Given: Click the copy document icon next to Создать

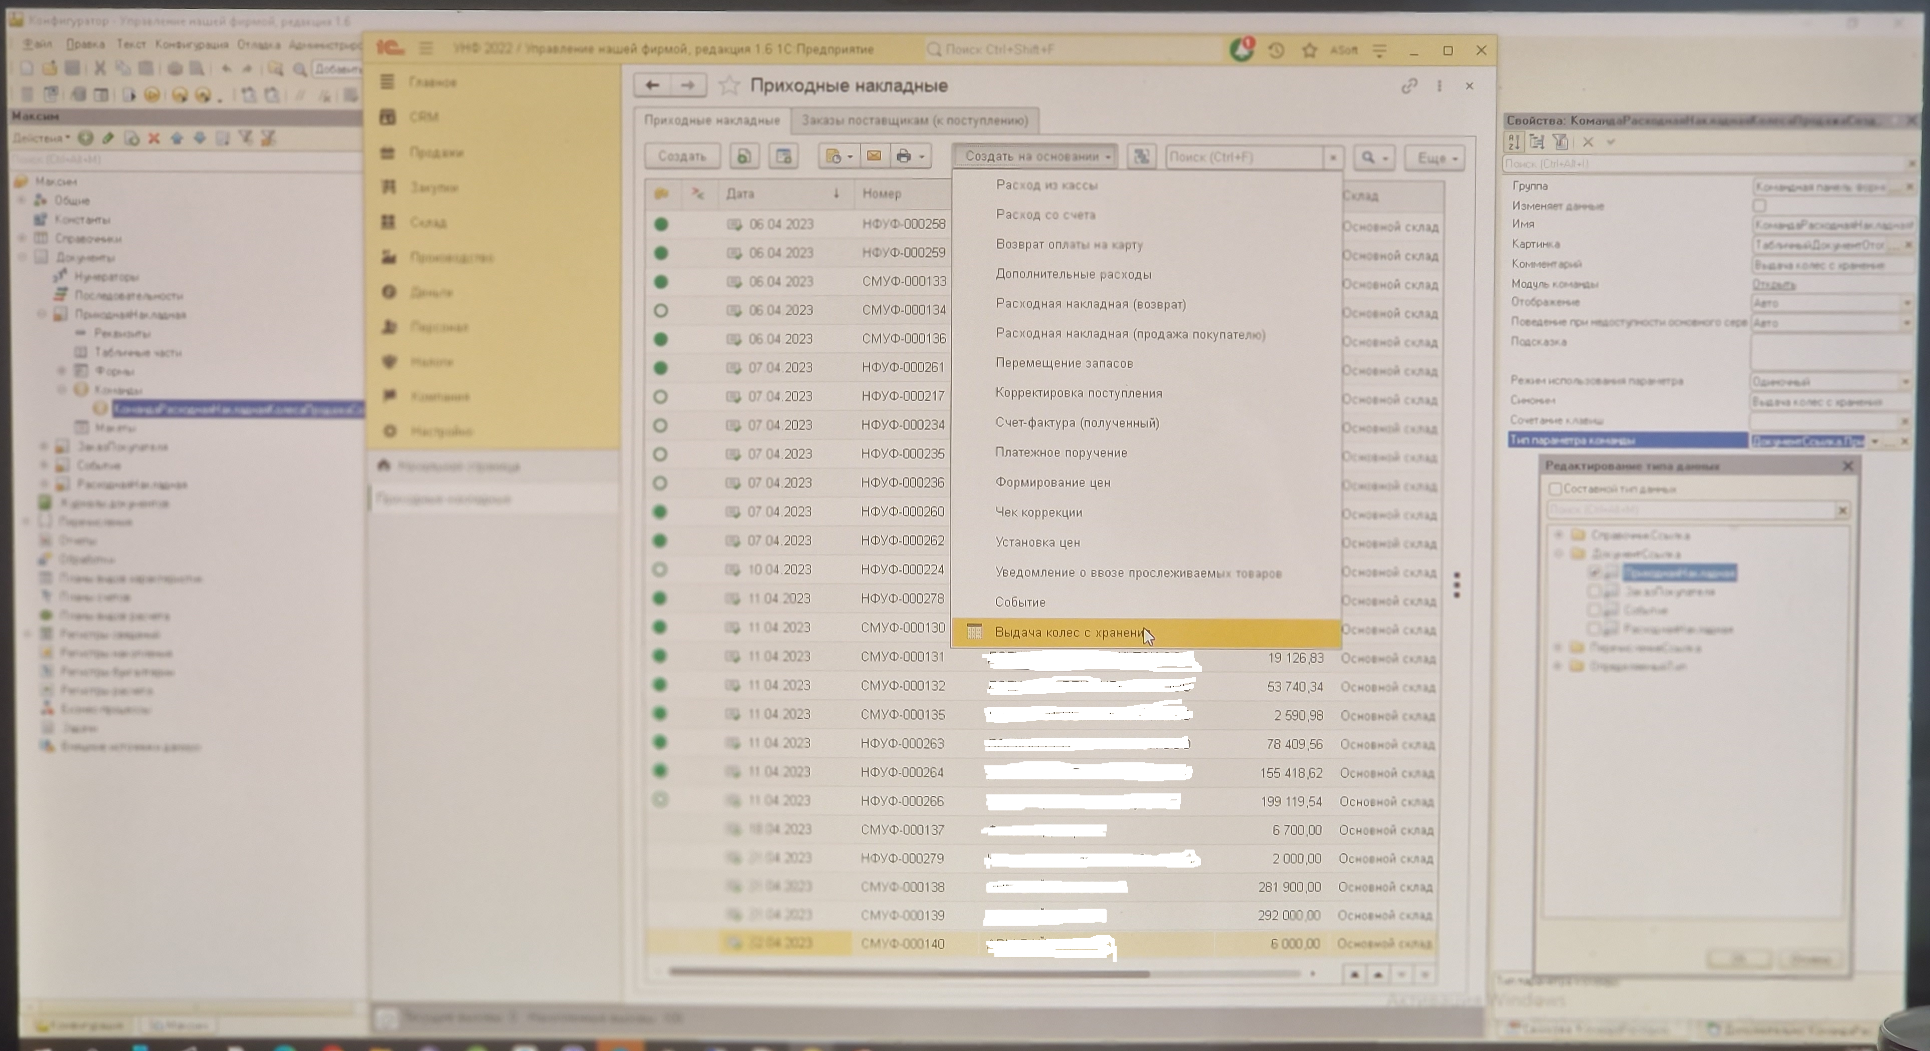Looking at the screenshot, I should (x=744, y=156).
